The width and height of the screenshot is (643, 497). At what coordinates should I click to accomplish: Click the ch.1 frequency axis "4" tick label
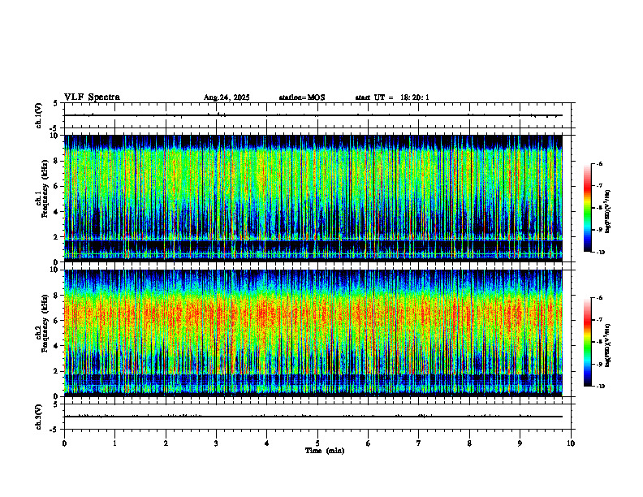(57, 212)
